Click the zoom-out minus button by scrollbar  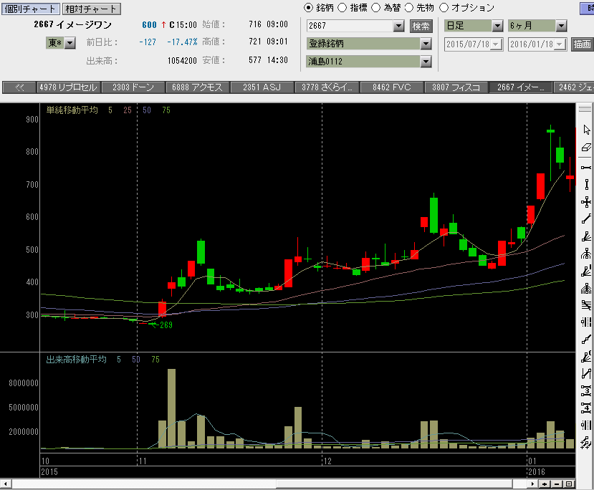(x=557, y=484)
